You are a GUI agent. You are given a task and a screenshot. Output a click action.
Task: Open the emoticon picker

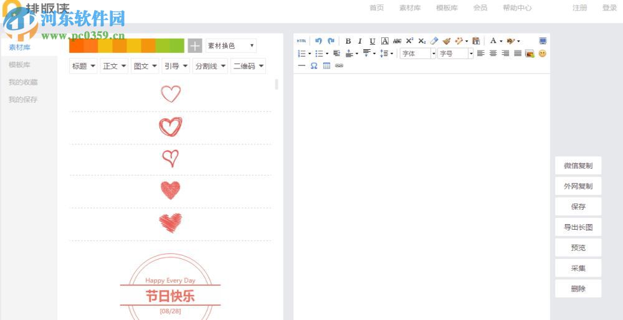point(543,53)
